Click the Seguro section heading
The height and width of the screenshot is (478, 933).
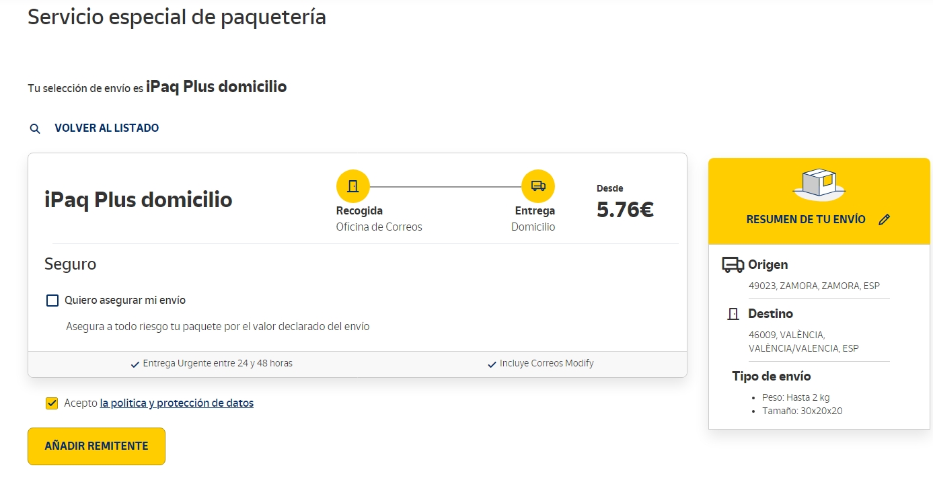pyautogui.click(x=71, y=264)
